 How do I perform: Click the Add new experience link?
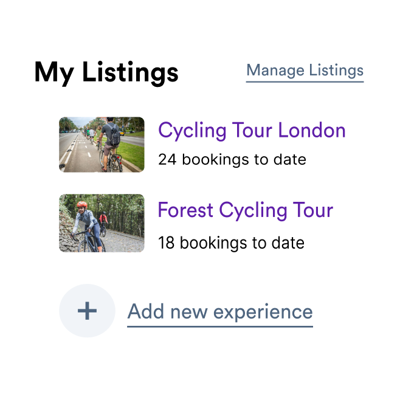(220, 312)
